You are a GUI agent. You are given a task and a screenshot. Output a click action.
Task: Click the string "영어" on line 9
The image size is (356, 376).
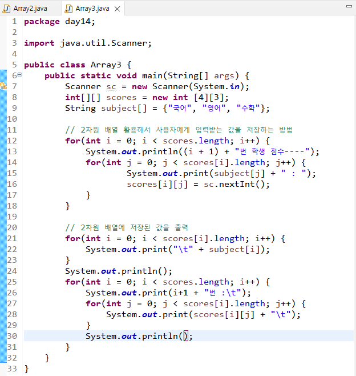pyautogui.click(x=214, y=108)
